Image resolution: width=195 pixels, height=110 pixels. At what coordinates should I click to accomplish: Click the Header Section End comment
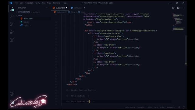pyautogui.click(x=81, y=90)
